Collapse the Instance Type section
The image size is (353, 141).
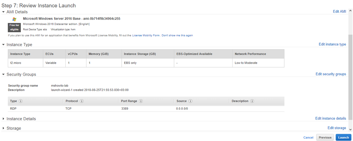[x=3, y=45]
